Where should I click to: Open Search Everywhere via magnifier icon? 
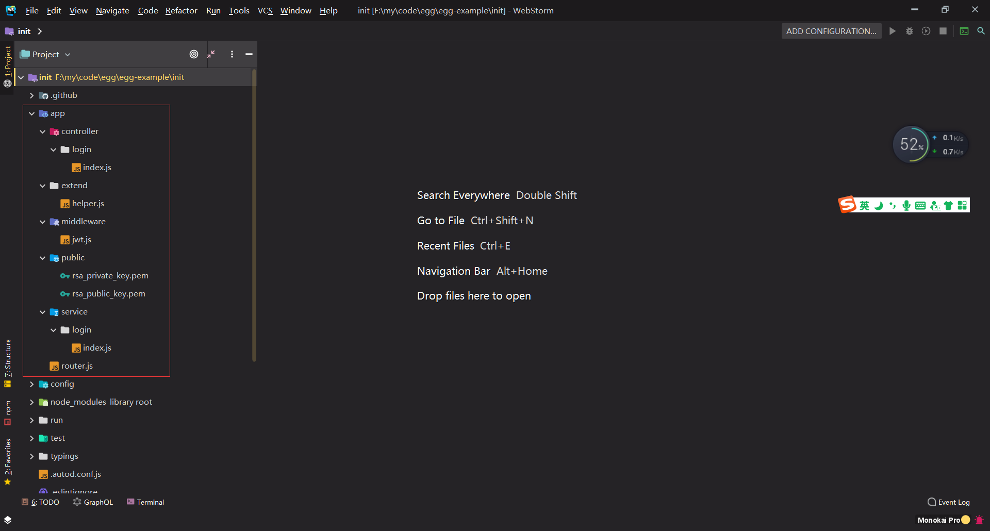(981, 31)
